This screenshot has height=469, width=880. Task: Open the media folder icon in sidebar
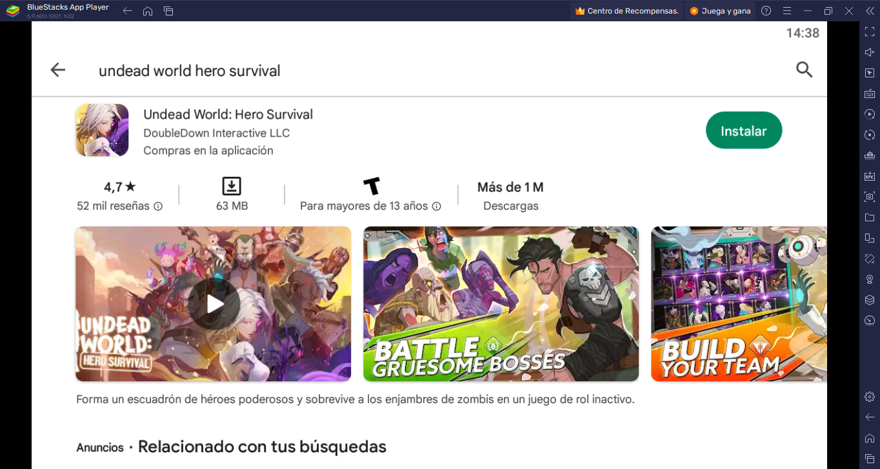(870, 217)
